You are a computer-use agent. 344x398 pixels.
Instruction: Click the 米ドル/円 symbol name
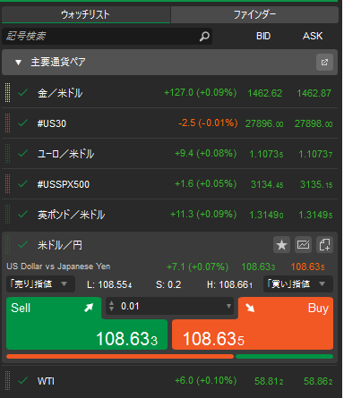pyautogui.click(x=60, y=245)
